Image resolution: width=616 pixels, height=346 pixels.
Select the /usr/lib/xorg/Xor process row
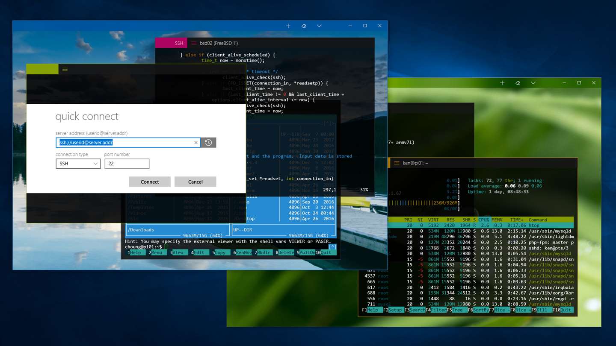[x=467, y=293]
